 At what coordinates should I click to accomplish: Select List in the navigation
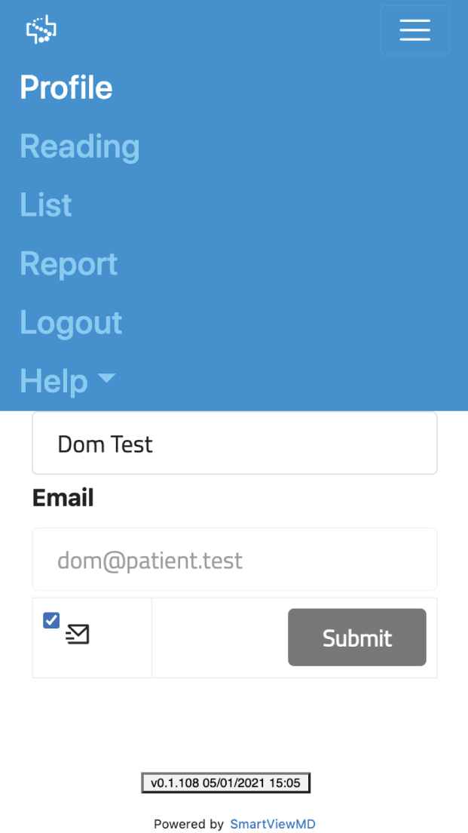point(46,205)
